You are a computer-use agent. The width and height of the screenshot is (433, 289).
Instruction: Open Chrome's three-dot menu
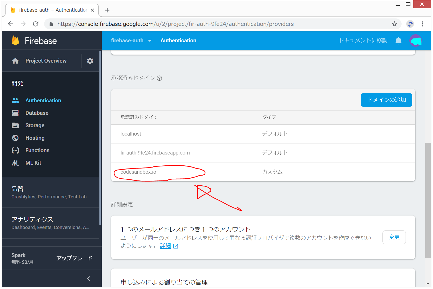pos(422,24)
